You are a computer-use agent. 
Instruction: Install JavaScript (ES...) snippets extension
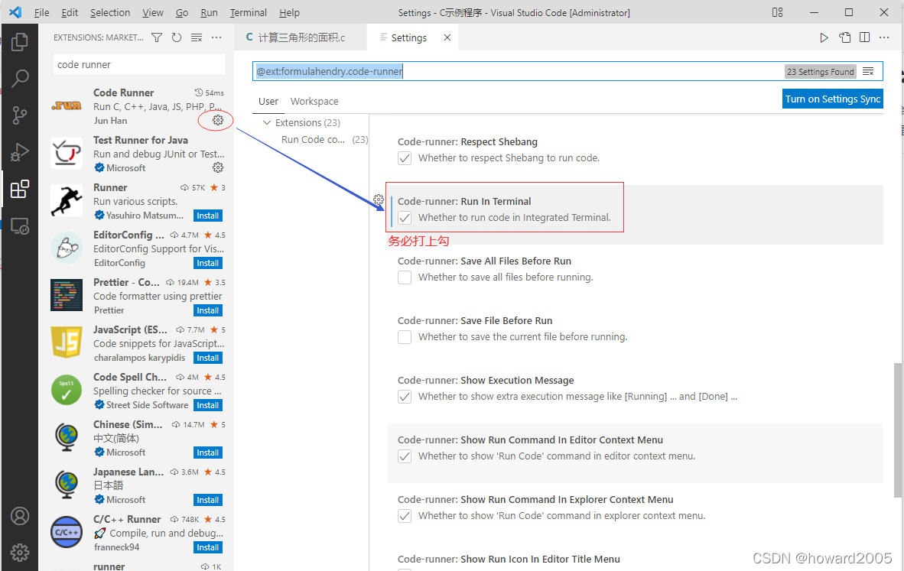207,358
